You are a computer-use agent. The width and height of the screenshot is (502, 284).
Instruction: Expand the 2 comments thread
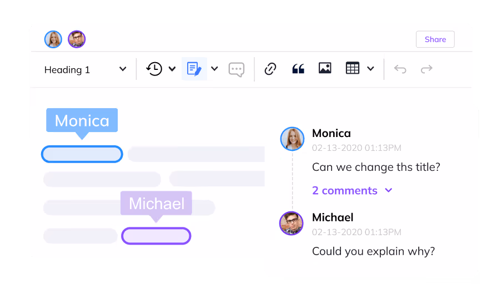point(352,191)
